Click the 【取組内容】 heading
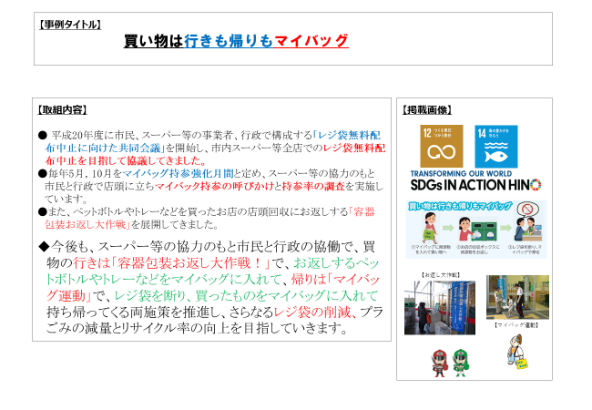This screenshot has width=592, height=410. point(62,110)
